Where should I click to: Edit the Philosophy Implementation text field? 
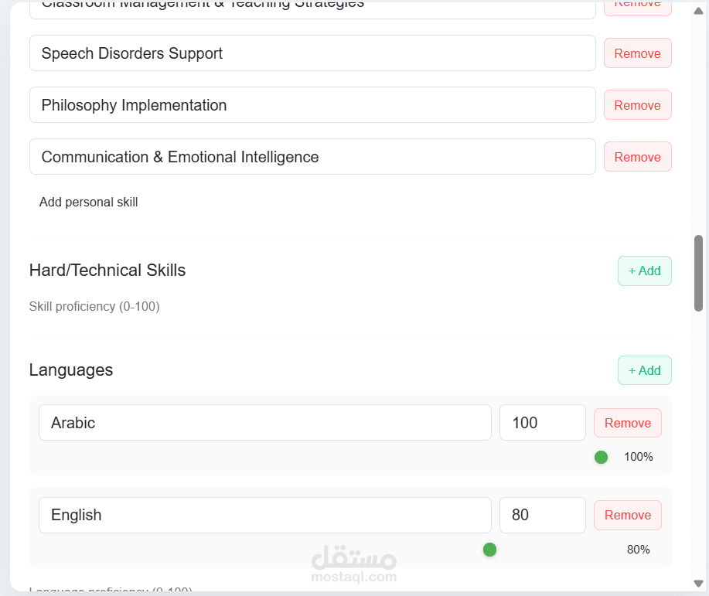click(312, 105)
